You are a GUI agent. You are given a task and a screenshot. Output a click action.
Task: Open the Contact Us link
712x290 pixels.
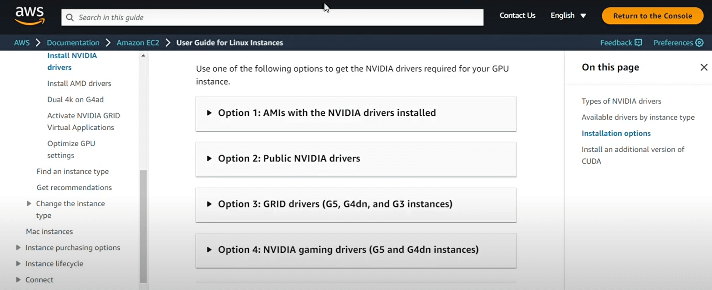pyautogui.click(x=517, y=16)
